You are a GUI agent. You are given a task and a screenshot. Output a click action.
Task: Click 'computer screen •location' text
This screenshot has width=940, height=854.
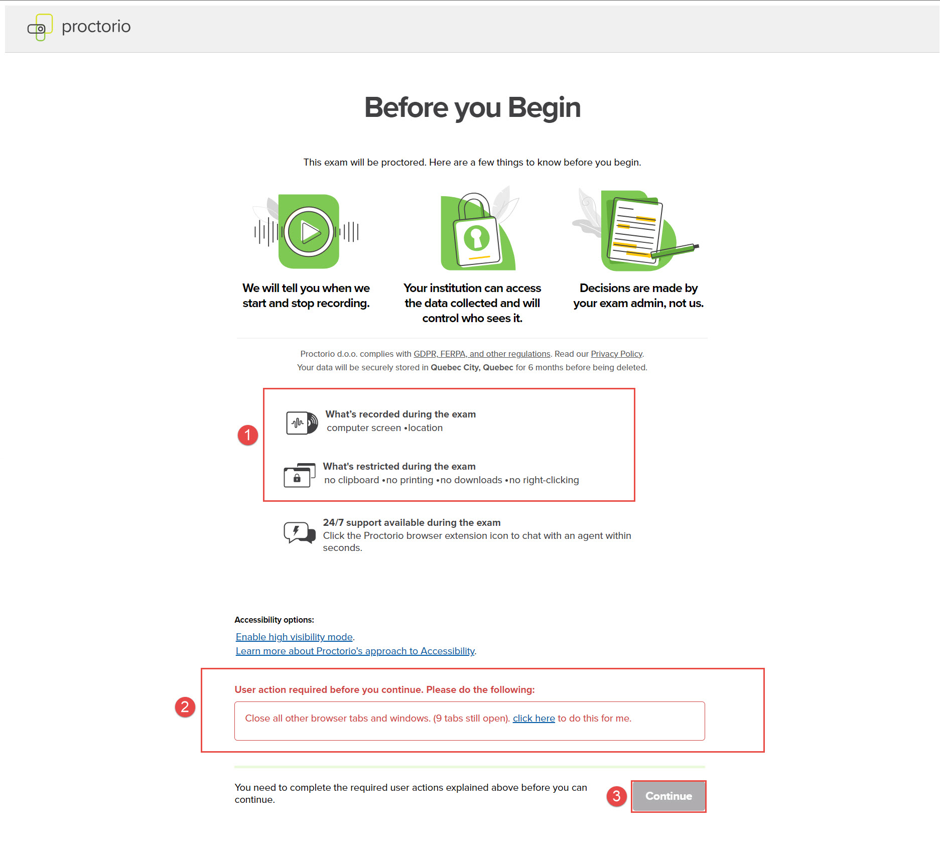point(384,428)
